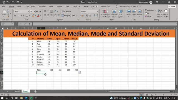Collapse the ribbon with the chevron
Screen dimensions: 178x100
176,20
